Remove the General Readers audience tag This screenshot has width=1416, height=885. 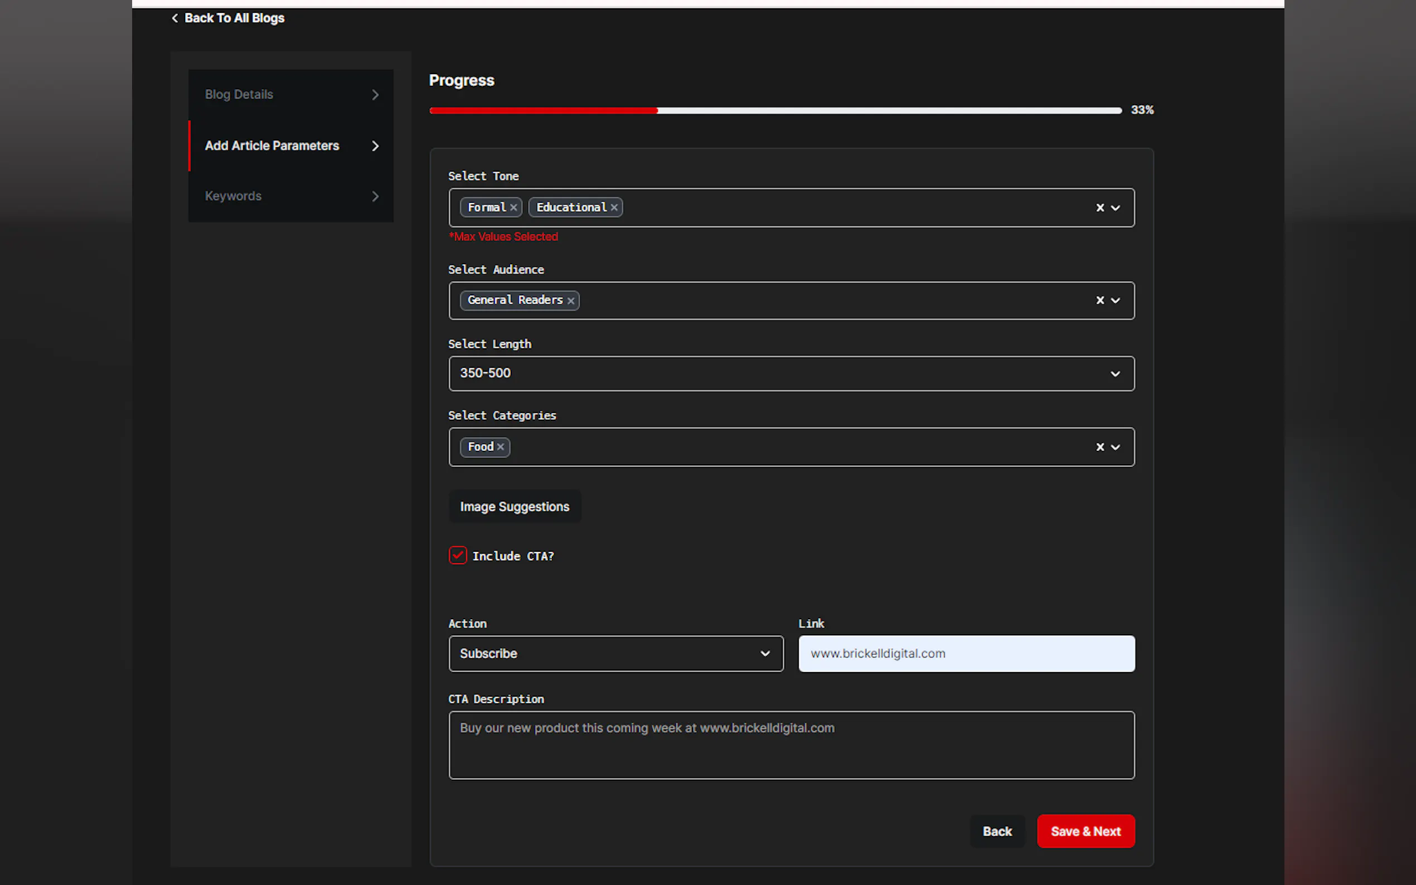[571, 300]
